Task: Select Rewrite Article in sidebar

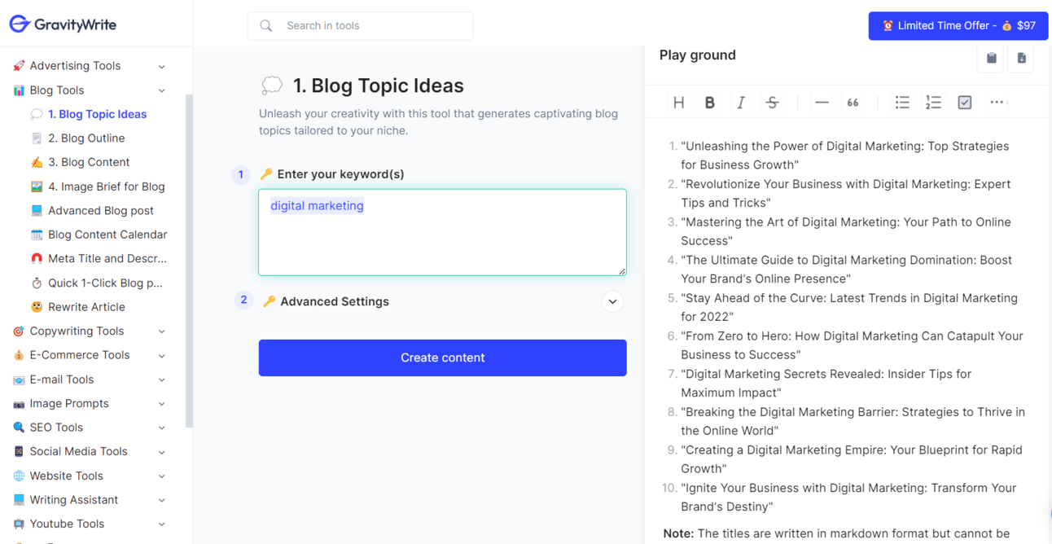Action: click(86, 307)
